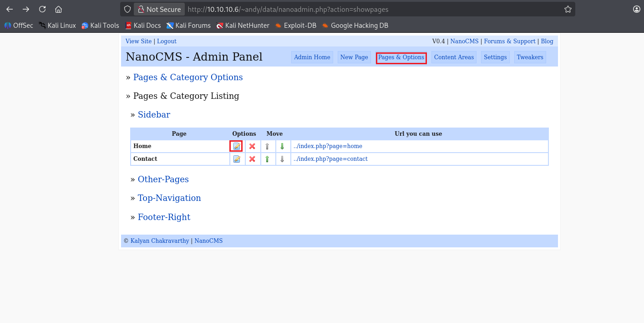The image size is (644, 323).
Task: Open Forums & Support link
Action: coord(510,41)
